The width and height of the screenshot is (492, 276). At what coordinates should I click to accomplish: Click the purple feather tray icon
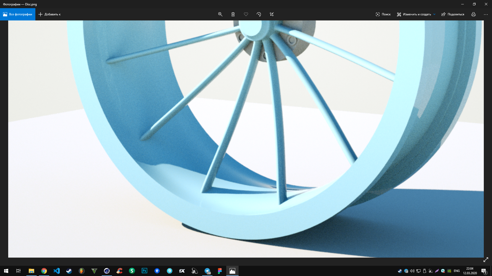[x=437, y=271]
